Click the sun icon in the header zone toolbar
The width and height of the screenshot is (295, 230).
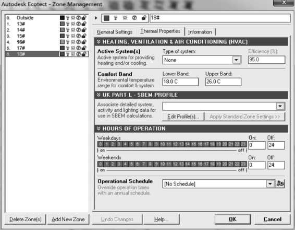coord(125,18)
